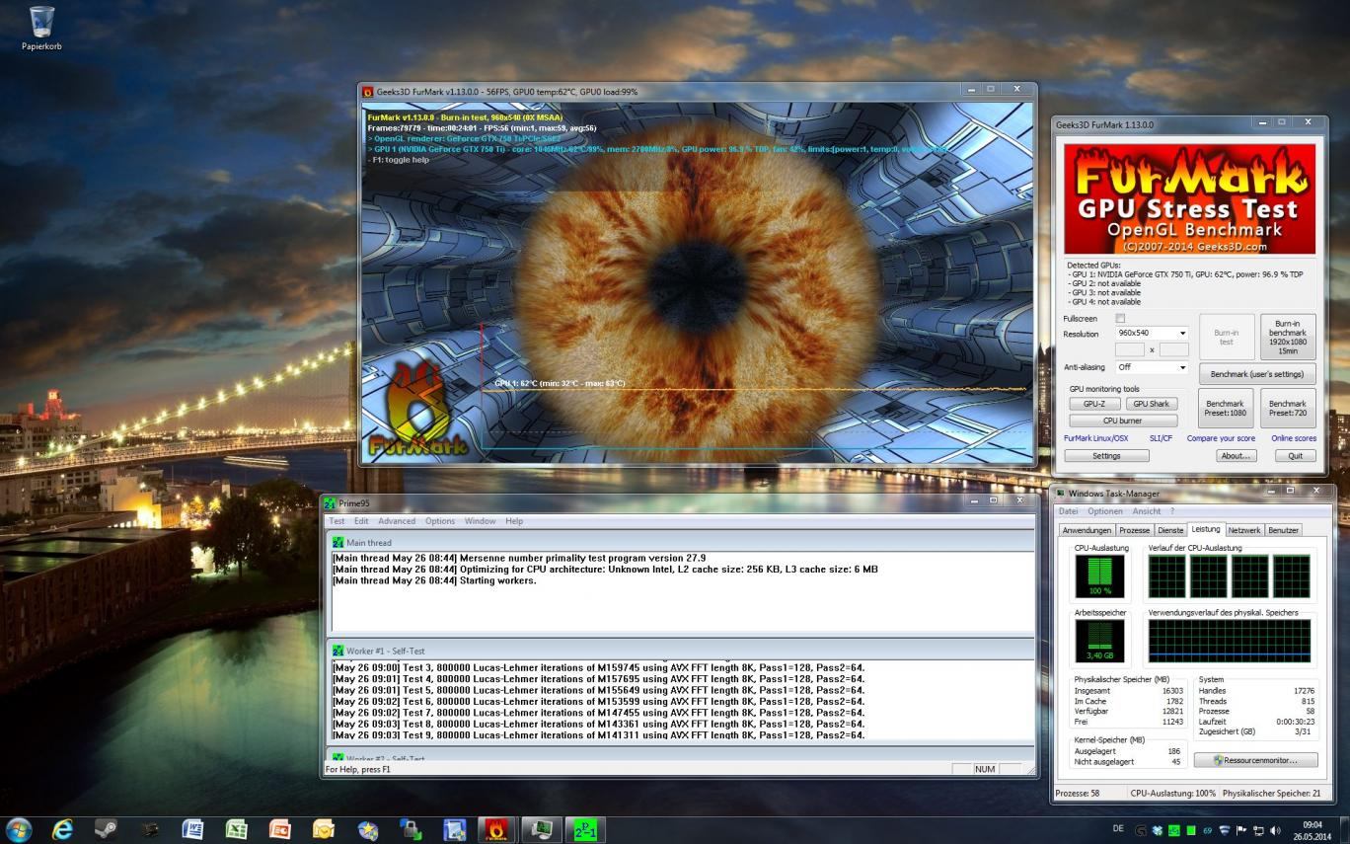Image resolution: width=1350 pixels, height=844 pixels.
Task: Open the Test menu in Prime95
Action: coord(337,521)
